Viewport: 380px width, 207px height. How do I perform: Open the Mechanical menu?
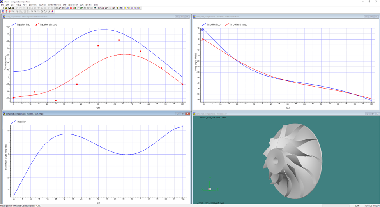pyautogui.click(x=73, y=5)
